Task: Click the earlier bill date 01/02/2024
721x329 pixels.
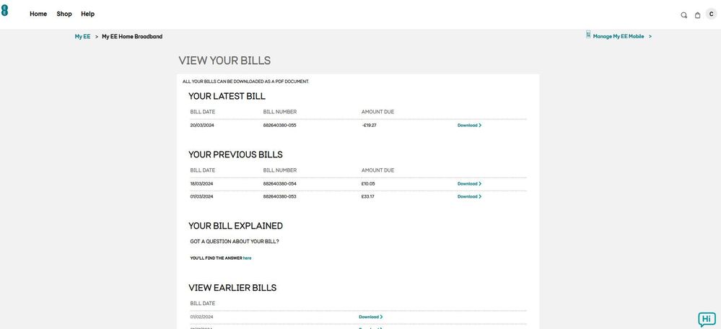Action: tap(202, 317)
